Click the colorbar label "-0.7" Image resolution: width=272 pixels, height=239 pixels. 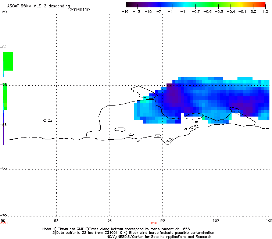point(196,12)
